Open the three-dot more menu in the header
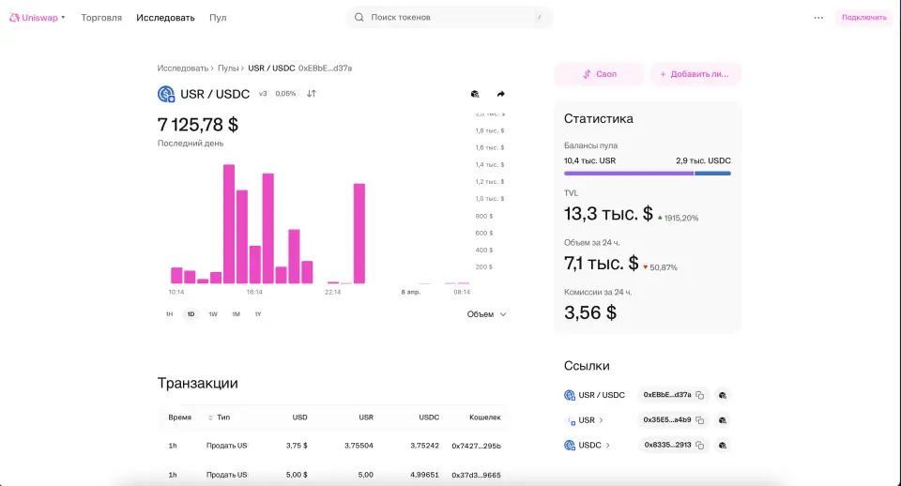The height and width of the screenshot is (486, 901). coord(818,18)
